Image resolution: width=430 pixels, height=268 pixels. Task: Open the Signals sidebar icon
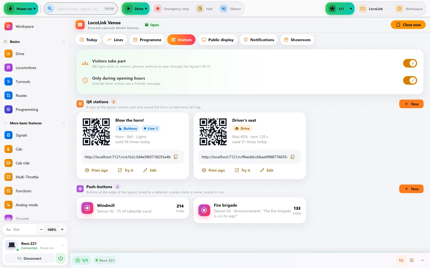[x=9, y=135]
